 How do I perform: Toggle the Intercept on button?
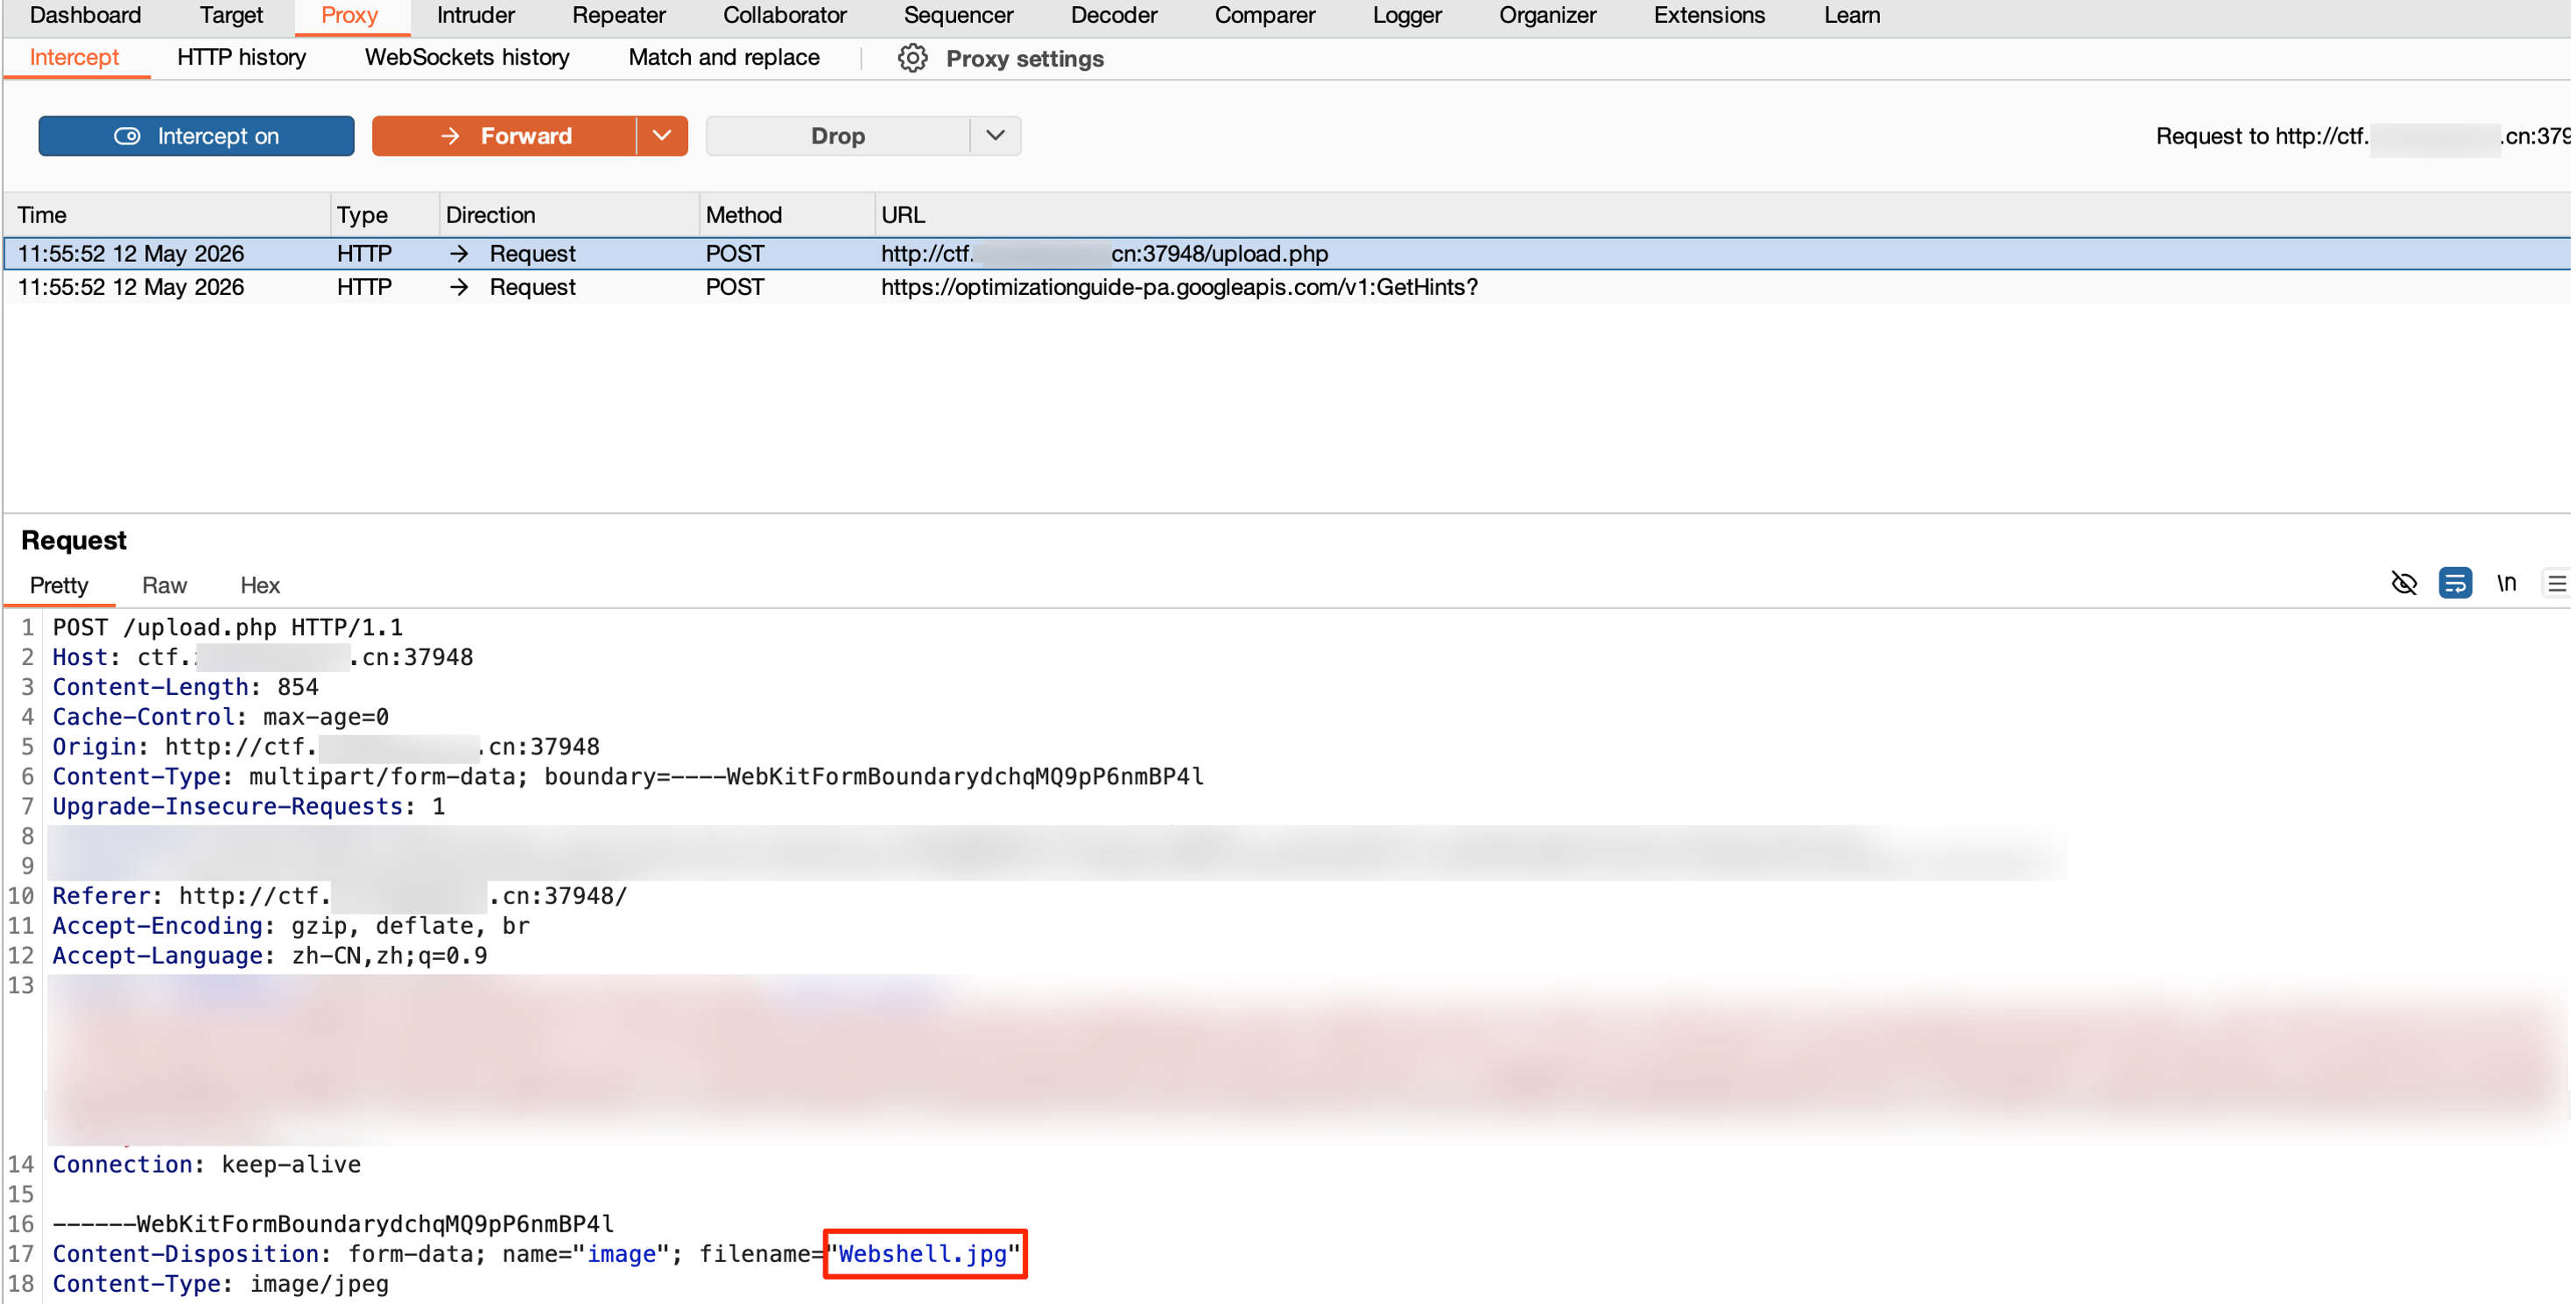196,136
